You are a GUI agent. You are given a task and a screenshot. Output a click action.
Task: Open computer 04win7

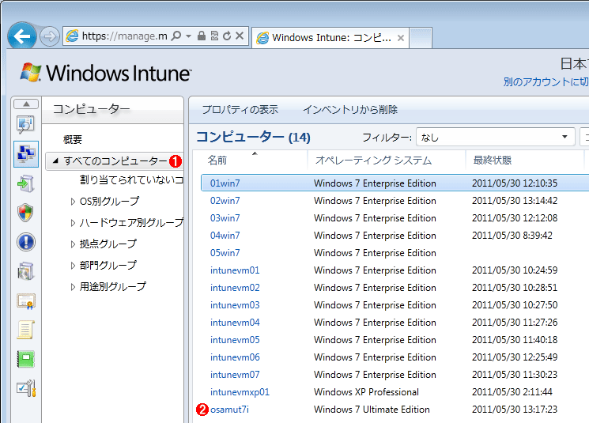[225, 236]
